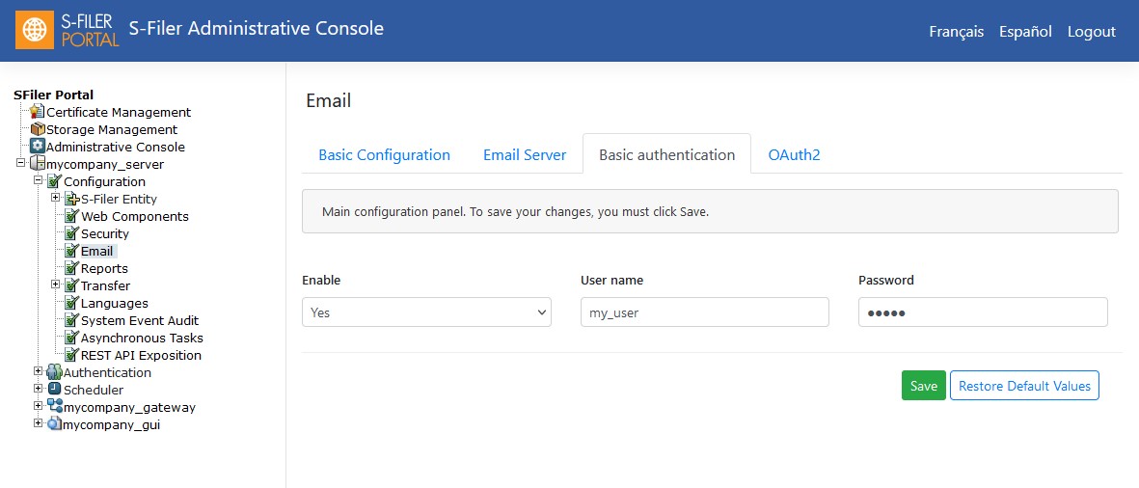Click the Security checklist icon
The height and width of the screenshot is (488, 1139).
click(x=72, y=233)
